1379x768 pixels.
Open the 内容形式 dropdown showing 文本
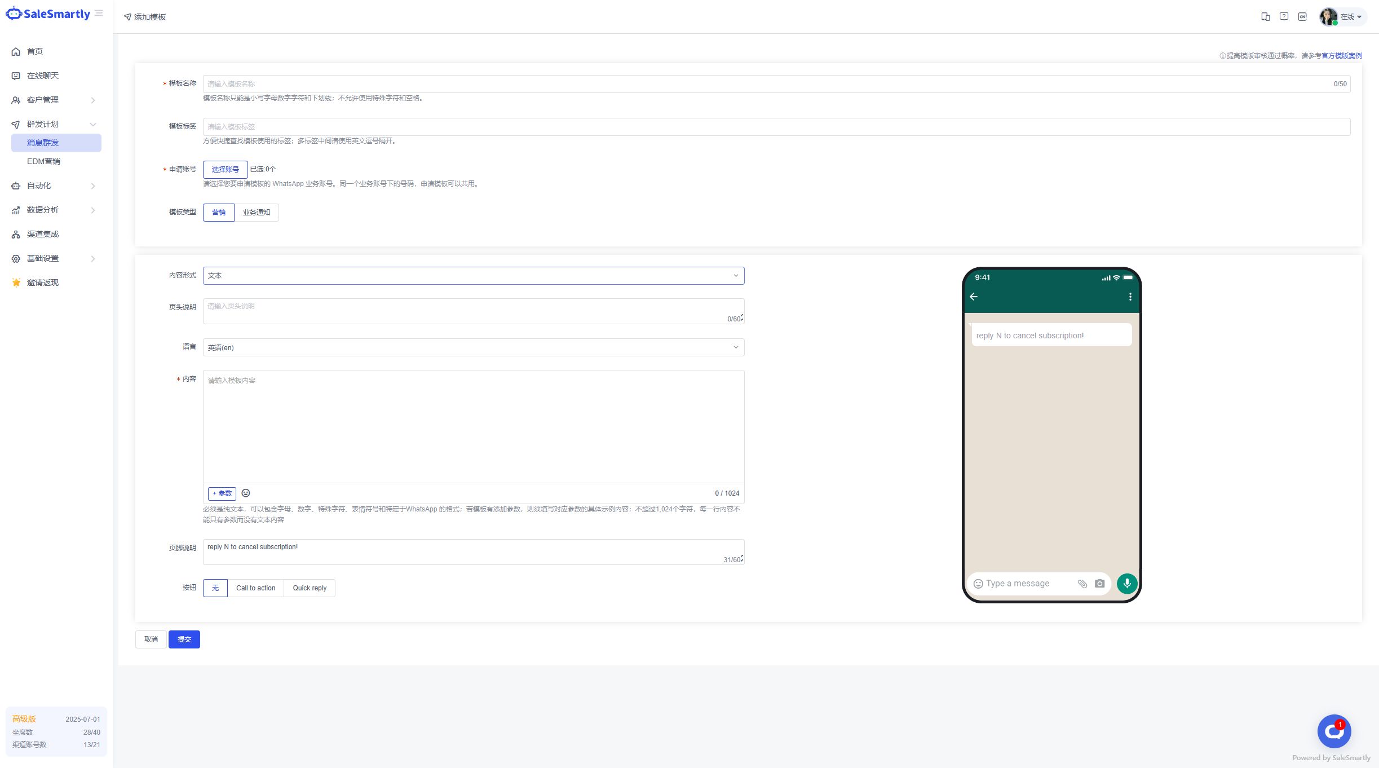473,276
